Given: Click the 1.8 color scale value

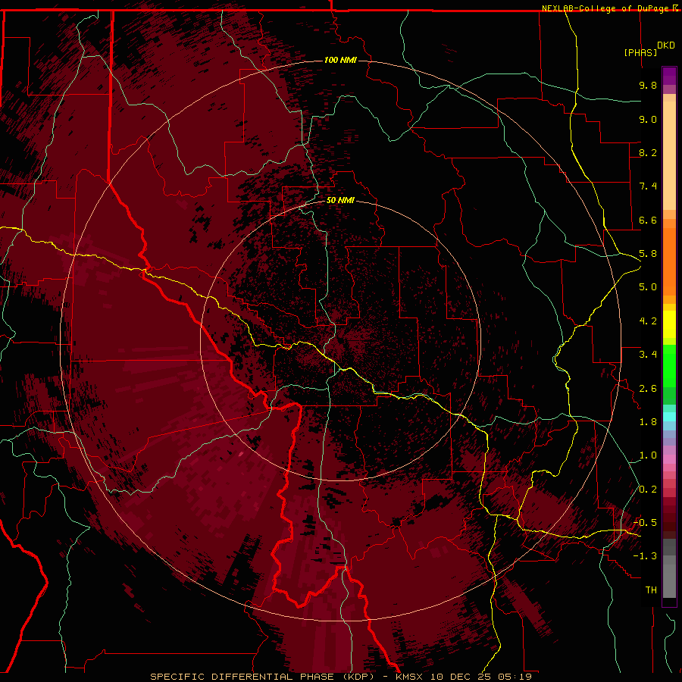Looking at the screenshot, I should click(648, 422).
